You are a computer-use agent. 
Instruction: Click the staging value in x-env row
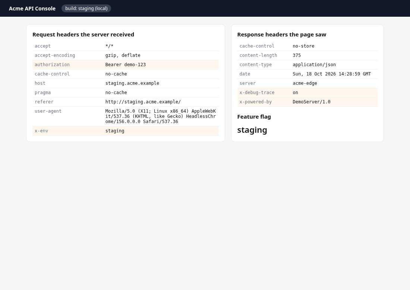click(x=115, y=131)
